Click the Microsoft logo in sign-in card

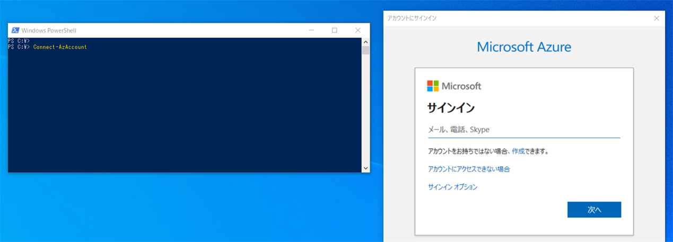click(454, 86)
